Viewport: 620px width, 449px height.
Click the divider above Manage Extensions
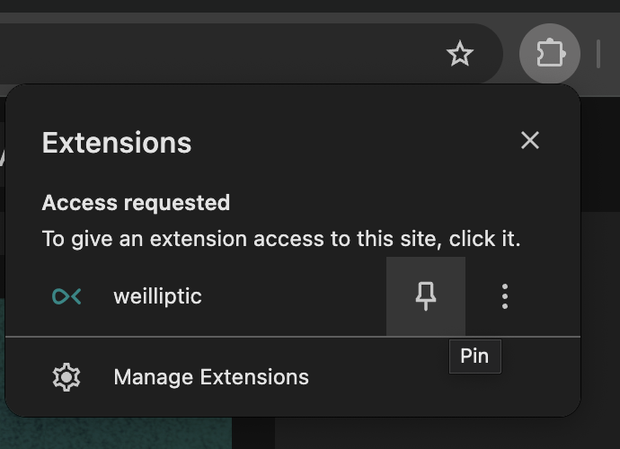click(x=293, y=337)
